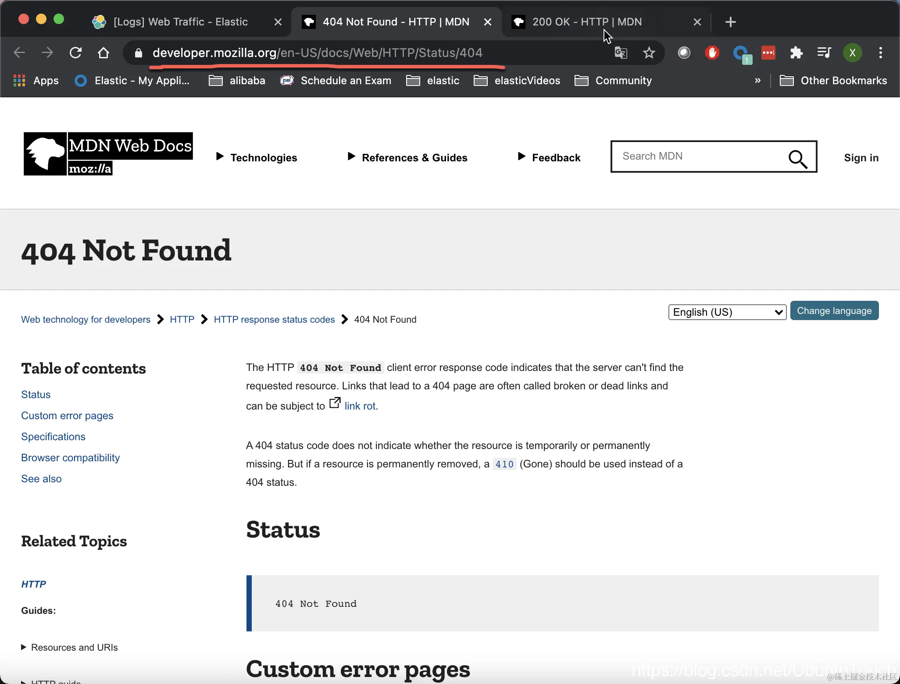This screenshot has height=684, width=900.
Task: Go to the home page icon
Action: (104, 53)
